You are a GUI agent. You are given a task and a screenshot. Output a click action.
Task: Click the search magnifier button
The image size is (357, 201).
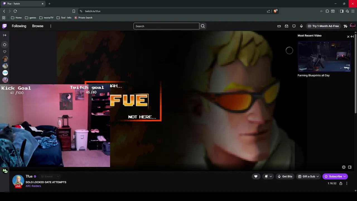(203, 26)
